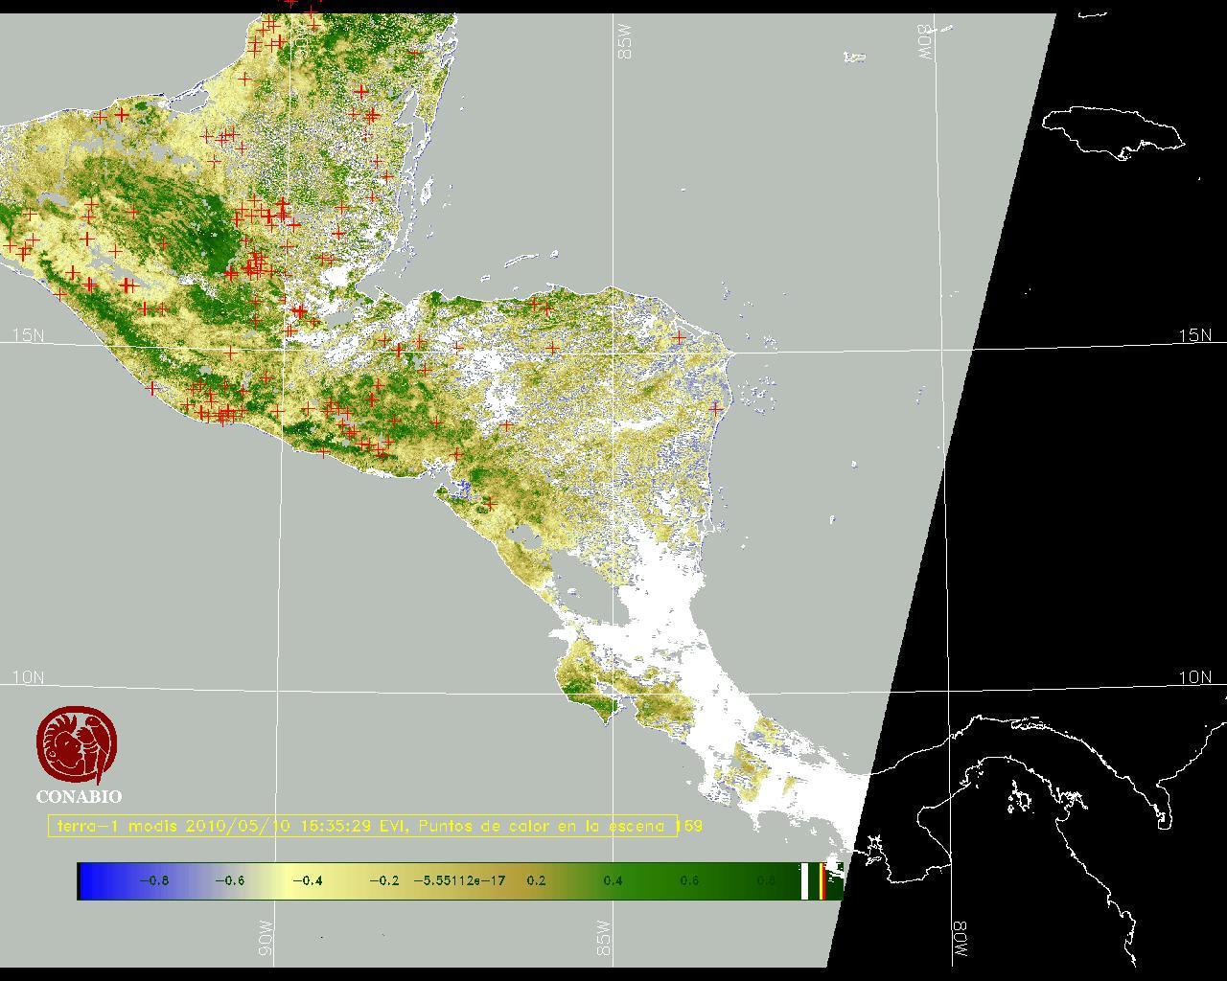1227x981 pixels.
Task: Click the 15N label on left edge
Action: [x=28, y=335]
